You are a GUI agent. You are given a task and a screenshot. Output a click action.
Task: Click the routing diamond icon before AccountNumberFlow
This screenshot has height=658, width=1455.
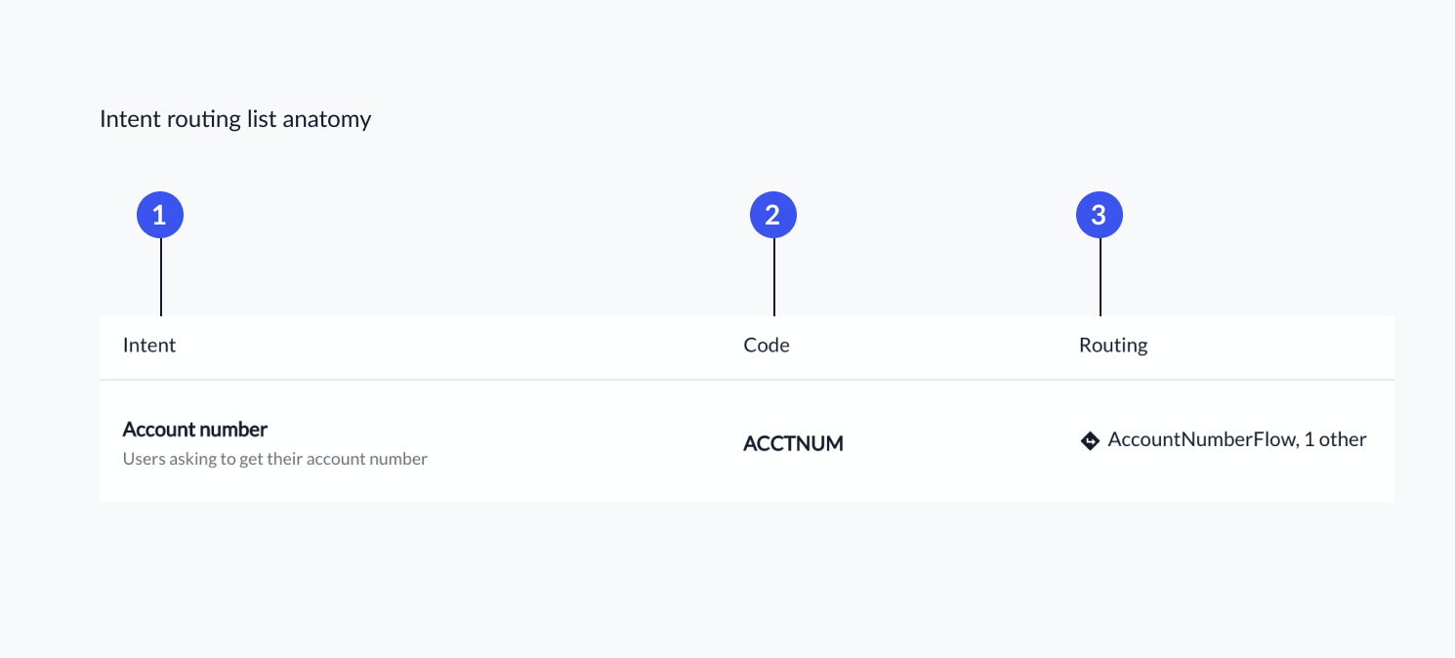pyautogui.click(x=1090, y=441)
